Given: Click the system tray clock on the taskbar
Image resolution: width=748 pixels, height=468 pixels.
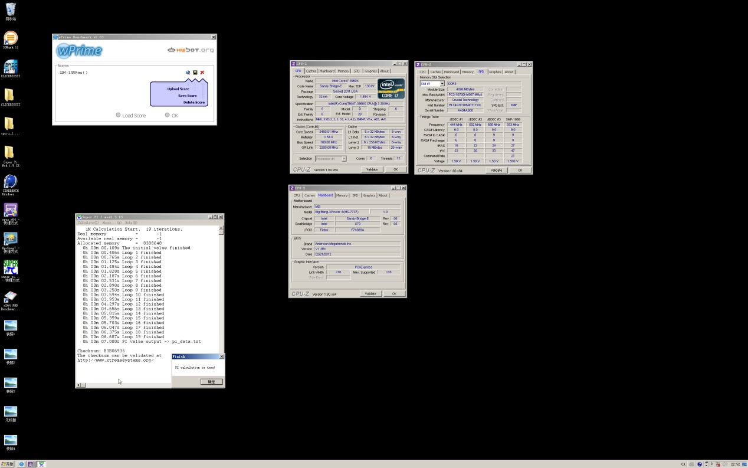Looking at the screenshot, I should pos(736,464).
